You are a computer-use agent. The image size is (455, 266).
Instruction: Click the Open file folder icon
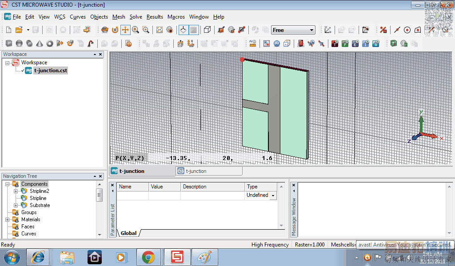[19, 30]
